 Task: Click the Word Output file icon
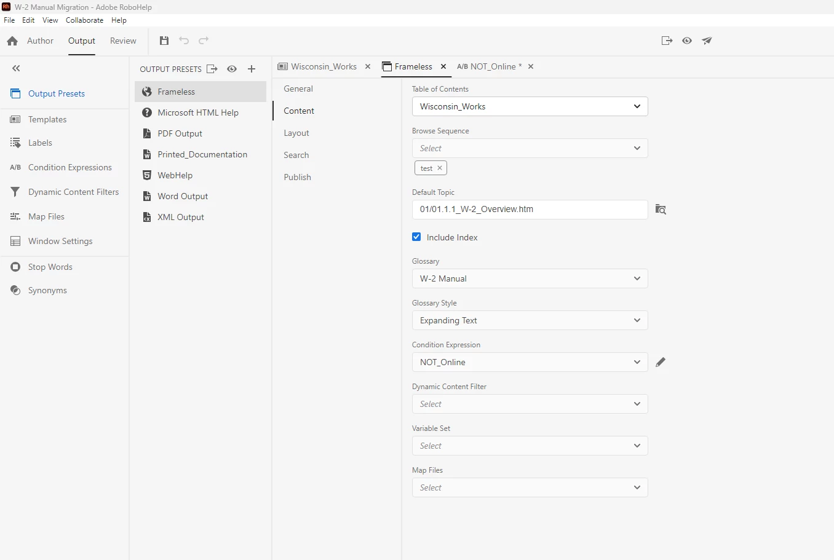(147, 196)
